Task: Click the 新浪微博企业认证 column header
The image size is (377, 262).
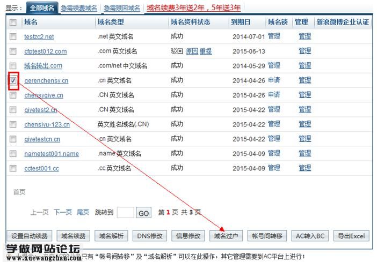Action: [x=343, y=22]
